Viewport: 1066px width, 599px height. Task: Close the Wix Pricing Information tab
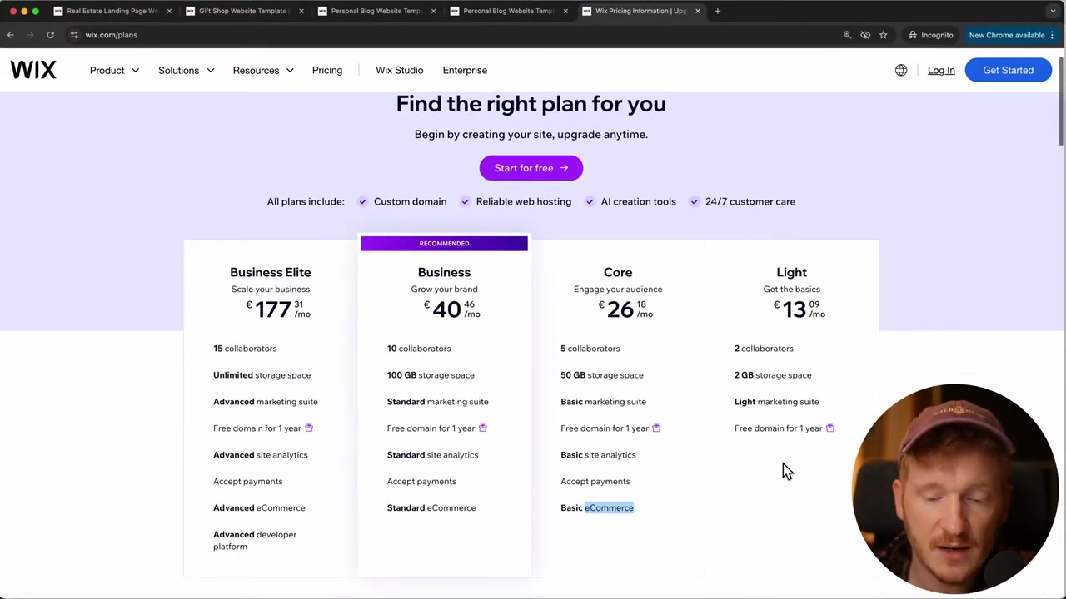pos(697,11)
